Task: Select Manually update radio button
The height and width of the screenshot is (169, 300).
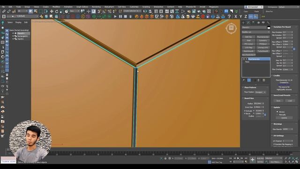Action: tap(277, 115)
